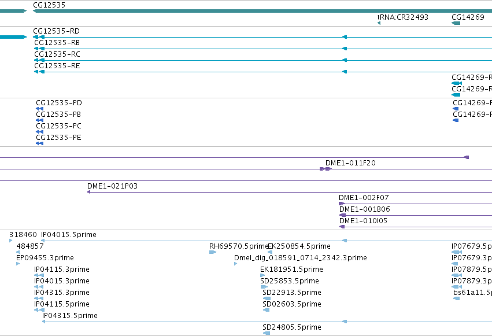Click the CG14269 gene label
The image size is (492, 336).
pyautogui.click(x=468, y=17)
